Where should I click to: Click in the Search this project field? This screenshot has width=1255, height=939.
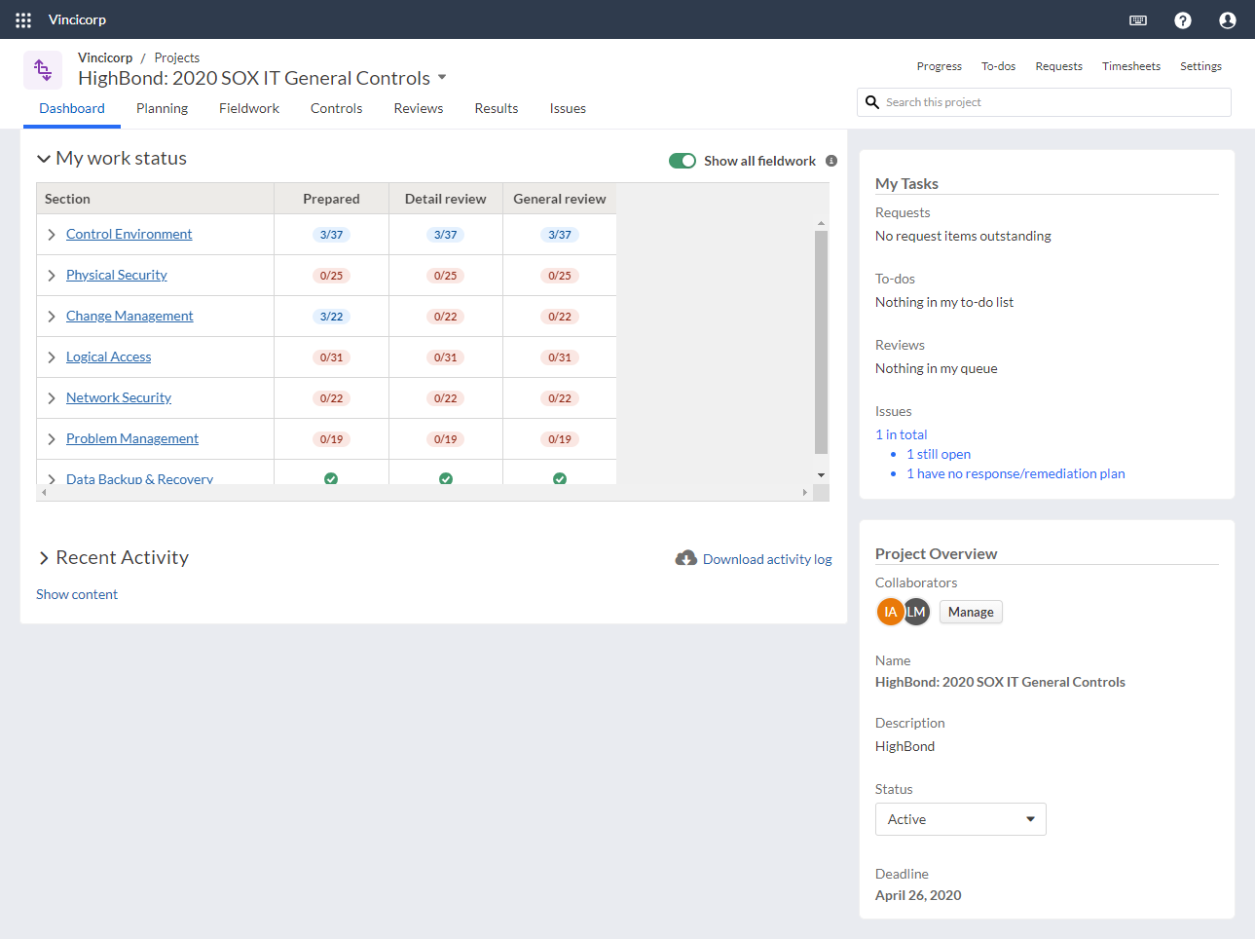[1044, 102]
